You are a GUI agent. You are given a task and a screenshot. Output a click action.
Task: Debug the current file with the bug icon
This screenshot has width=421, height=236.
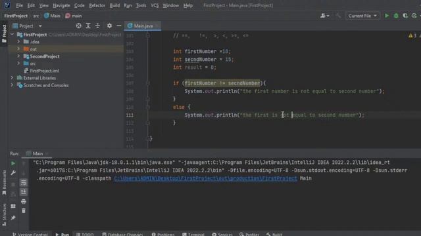[396, 16]
